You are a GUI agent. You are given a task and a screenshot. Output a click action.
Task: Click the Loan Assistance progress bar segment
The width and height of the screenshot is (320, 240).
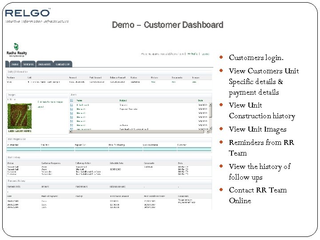point(160,149)
